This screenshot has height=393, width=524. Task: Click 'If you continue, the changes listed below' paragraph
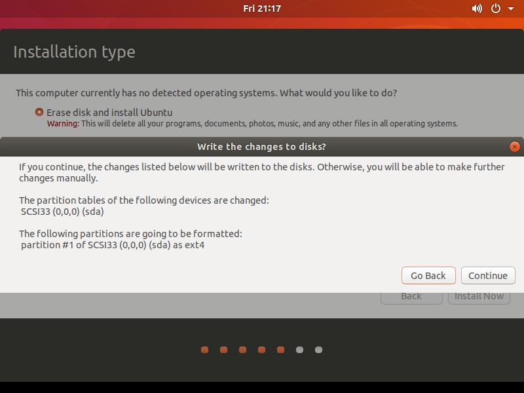[262, 172]
